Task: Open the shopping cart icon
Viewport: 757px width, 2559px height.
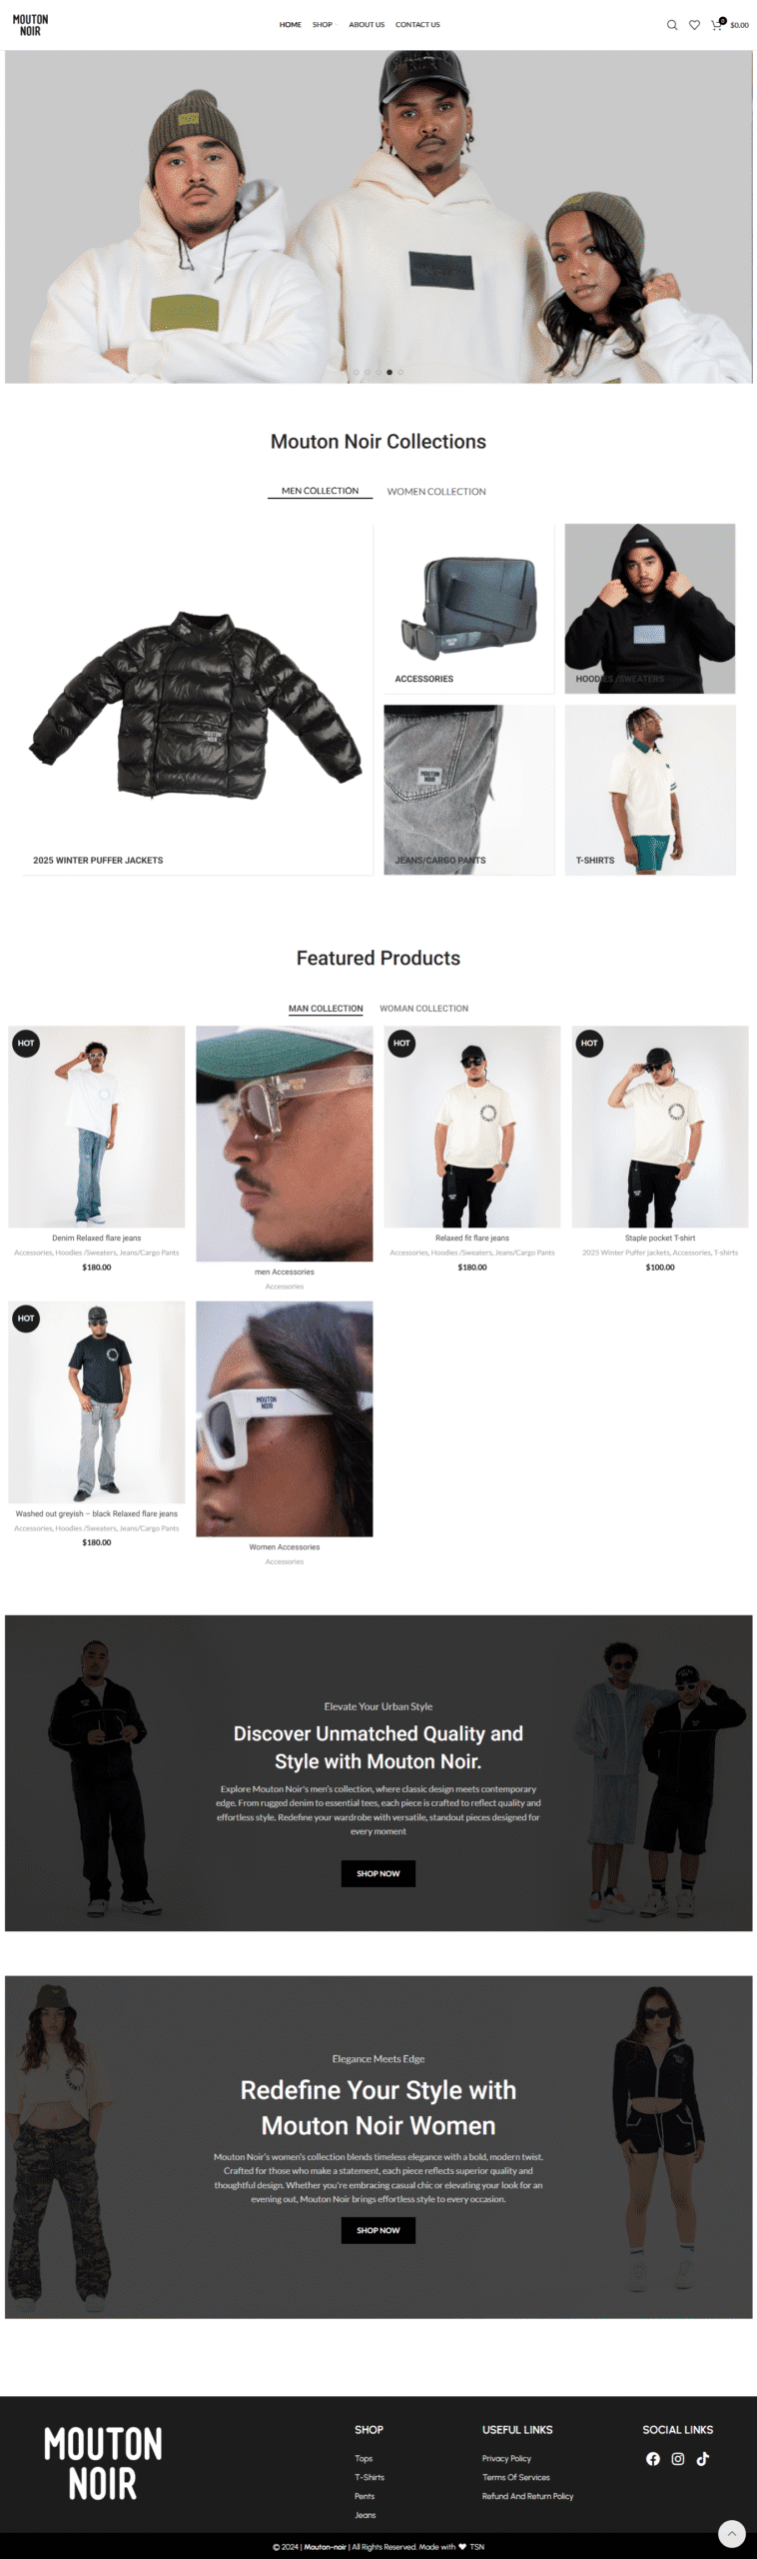Action: point(717,25)
